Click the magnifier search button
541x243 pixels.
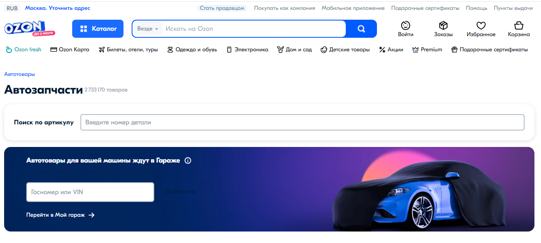tap(361, 29)
